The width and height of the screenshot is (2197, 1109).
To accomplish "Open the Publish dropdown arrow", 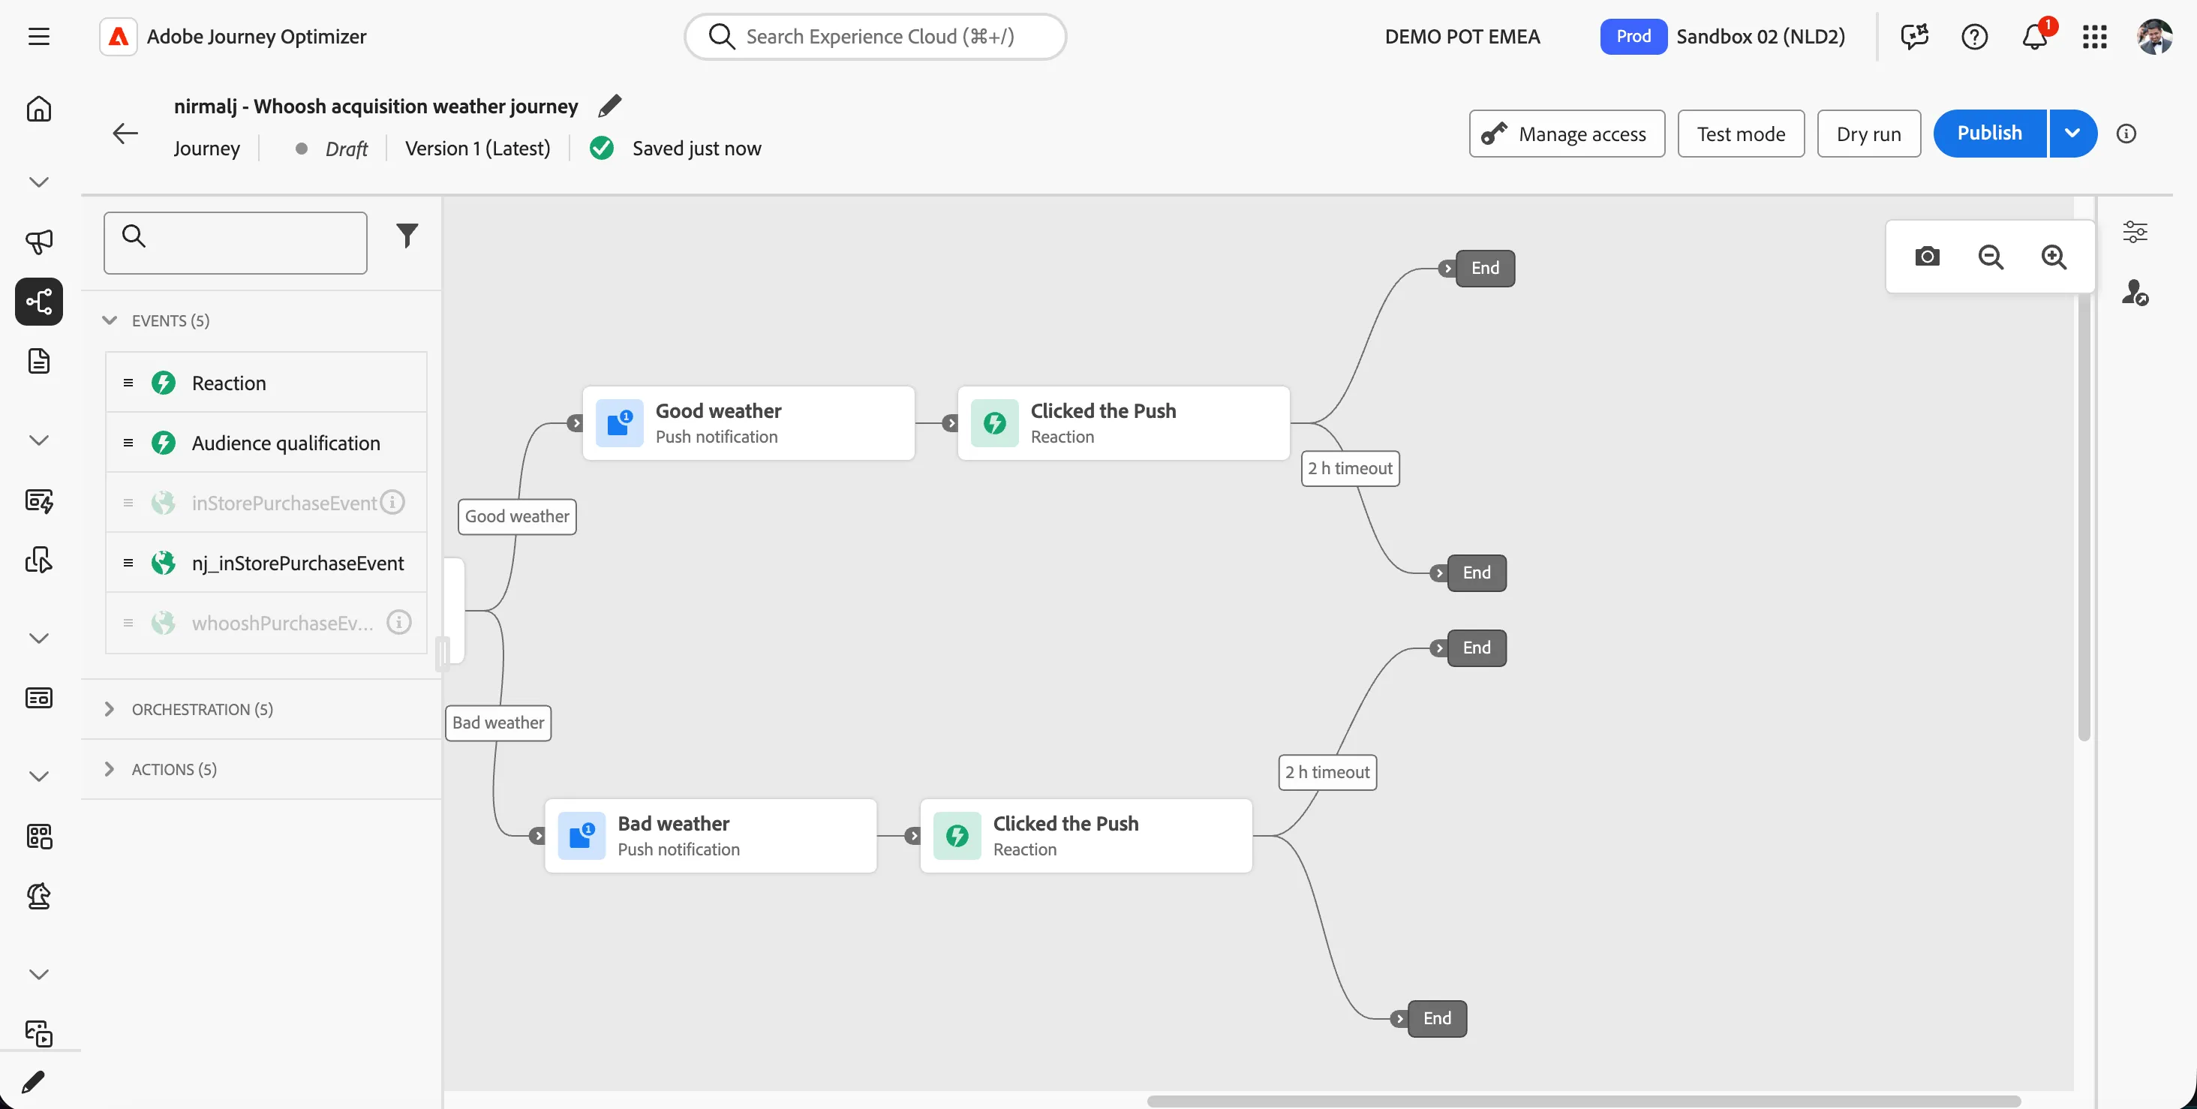I will (x=2072, y=134).
